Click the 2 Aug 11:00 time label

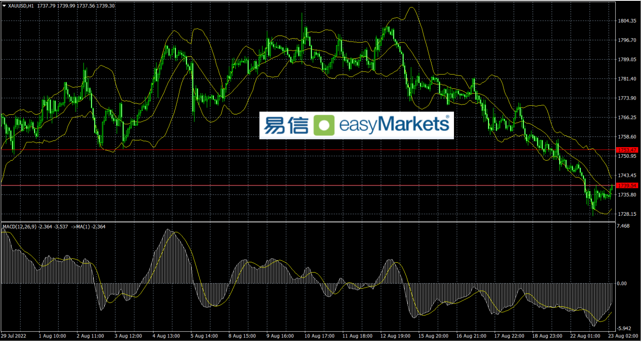point(90,336)
